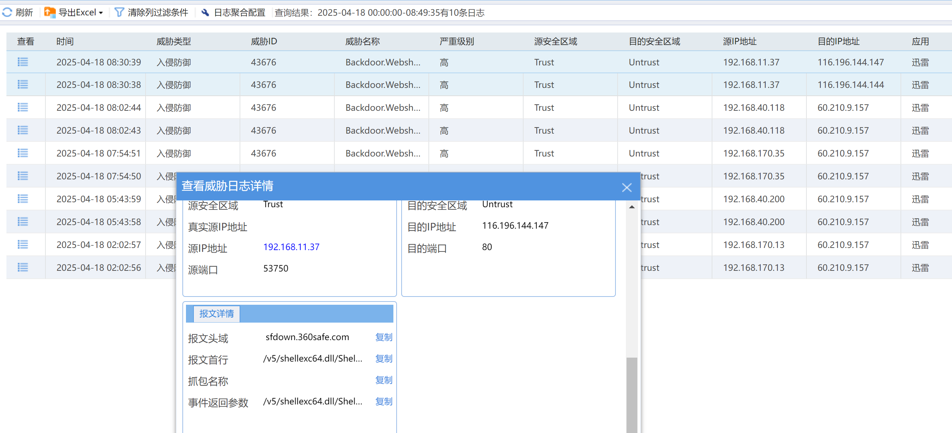This screenshot has height=433, width=952.
Task: View details of 08:02:44 log entry
Action: click(x=23, y=108)
